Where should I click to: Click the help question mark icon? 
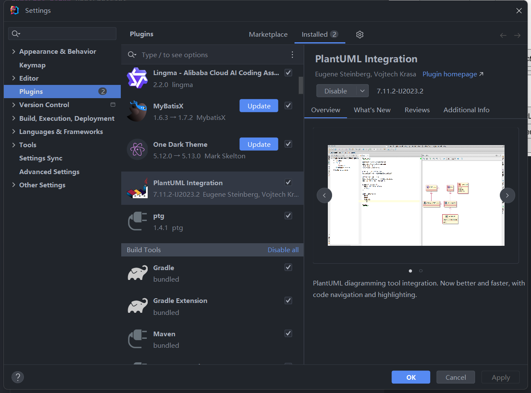click(x=18, y=377)
